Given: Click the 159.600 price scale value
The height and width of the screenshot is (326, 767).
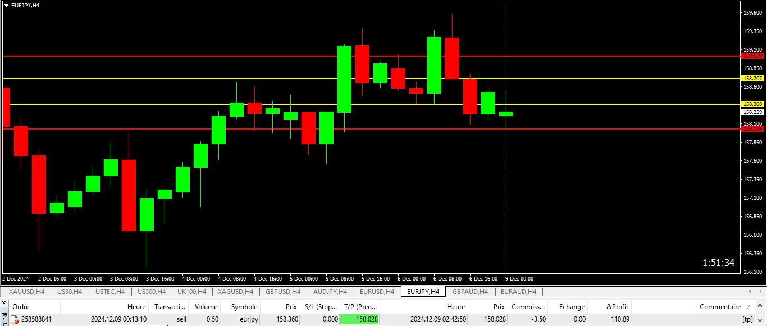Looking at the screenshot, I should 752,13.
